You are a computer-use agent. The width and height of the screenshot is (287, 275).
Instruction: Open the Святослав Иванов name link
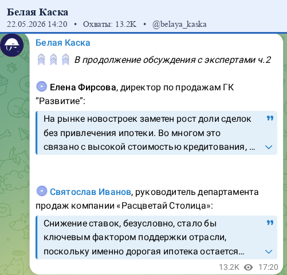pyautogui.click(x=91, y=192)
